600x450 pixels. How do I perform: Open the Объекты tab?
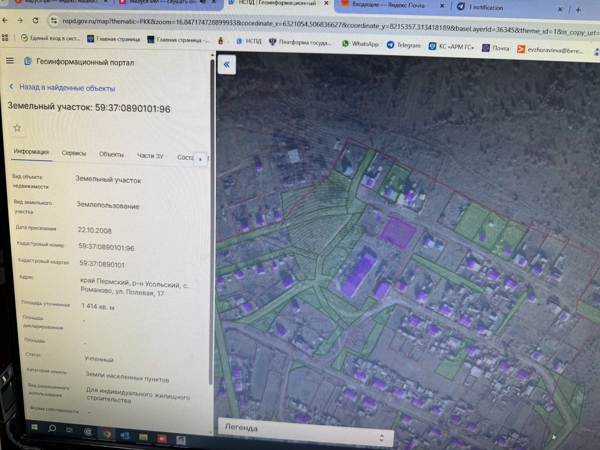111,154
